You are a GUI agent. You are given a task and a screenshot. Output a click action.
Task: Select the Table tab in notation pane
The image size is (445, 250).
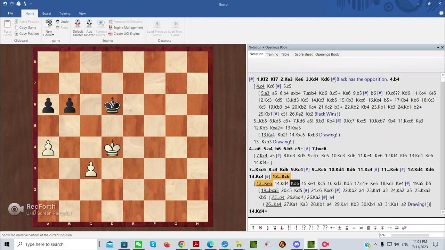[285, 55]
